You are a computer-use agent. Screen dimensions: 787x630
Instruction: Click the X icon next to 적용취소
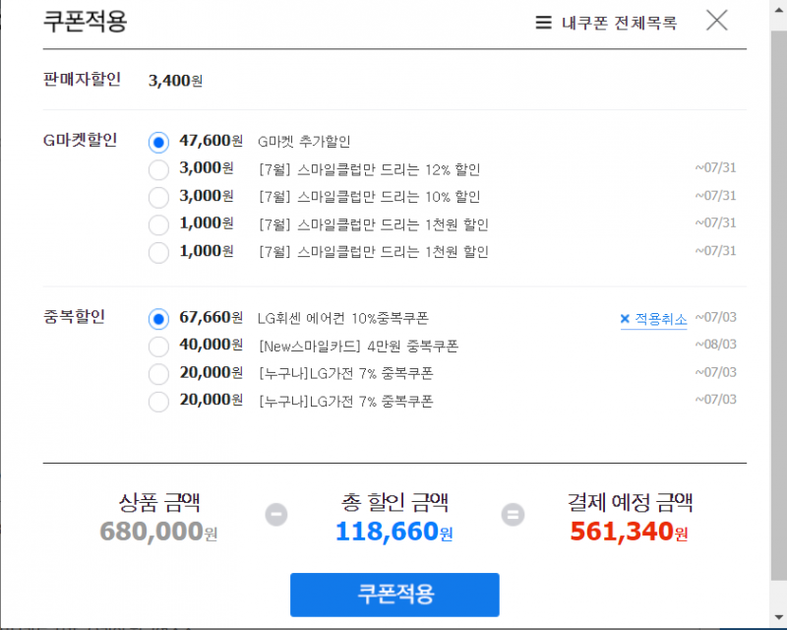[625, 319]
